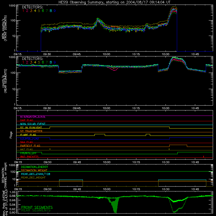Image resolution: width=216 pixels, height=216 pixels.
Task: Click the red BAD_PACKETS tick mark
Action: click(204, 157)
